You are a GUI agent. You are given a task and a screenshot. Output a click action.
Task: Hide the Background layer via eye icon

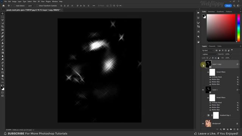(x=203, y=124)
